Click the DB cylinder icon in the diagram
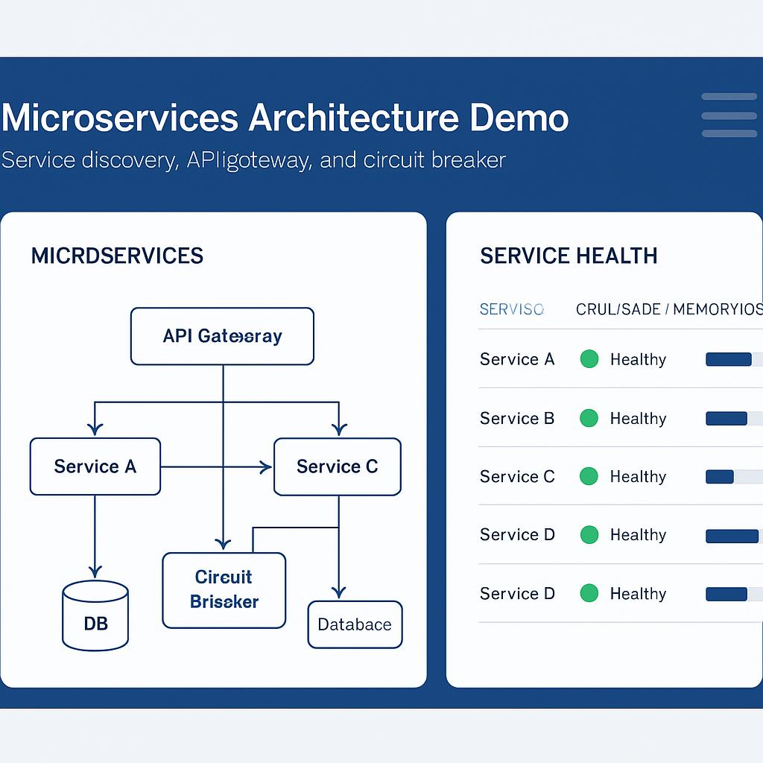The height and width of the screenshot is (763, 763). [95, 615]
